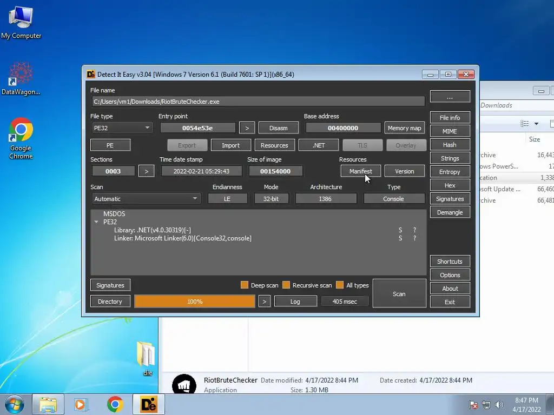Select Detect It Easy taskbar icon
The height and width of the screenshot is (415, 554).
point(149,404)
